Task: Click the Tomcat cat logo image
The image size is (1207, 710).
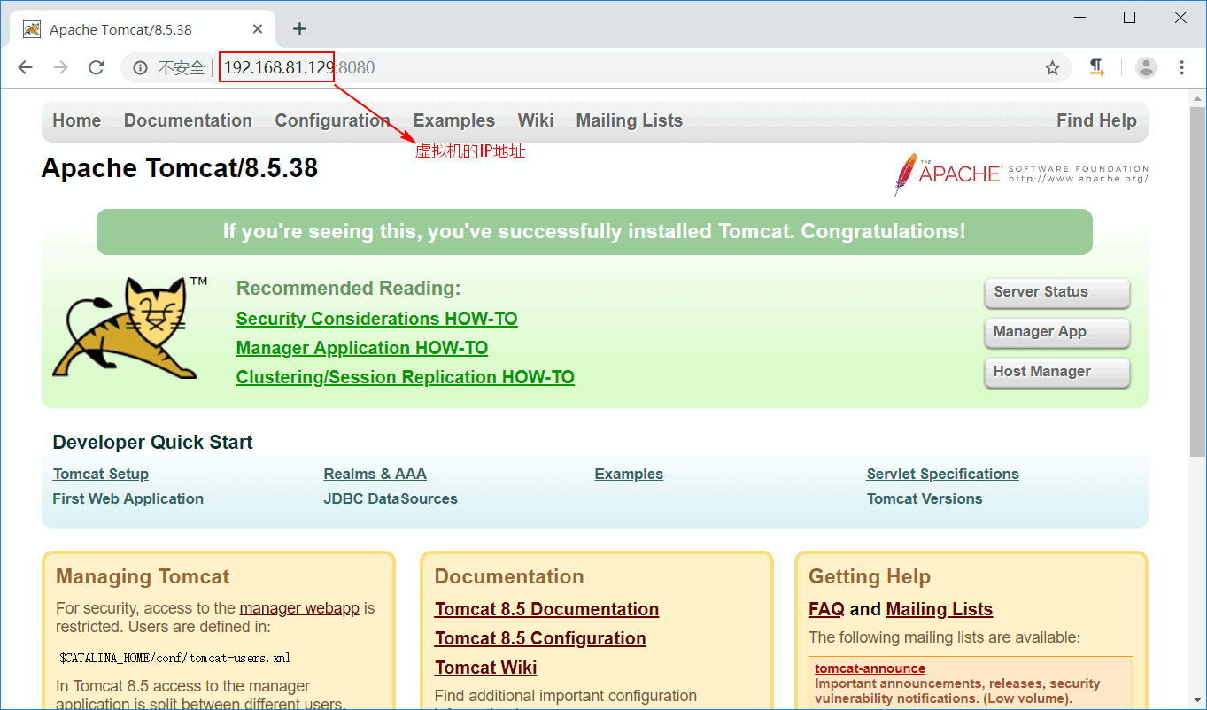Action: [129, 328]
